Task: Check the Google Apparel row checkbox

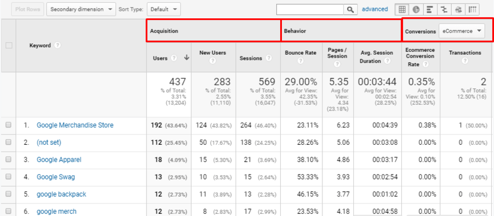Action: (9, 160)
